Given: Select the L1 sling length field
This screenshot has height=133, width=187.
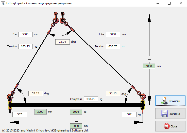Looking at the screenshot, I should (x=25, y=34).
